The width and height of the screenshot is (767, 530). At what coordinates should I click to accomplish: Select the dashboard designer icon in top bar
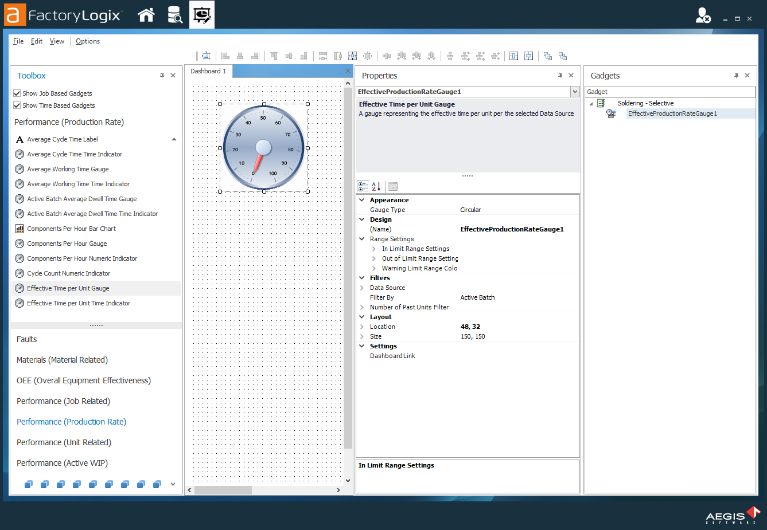tap(201, 14)
